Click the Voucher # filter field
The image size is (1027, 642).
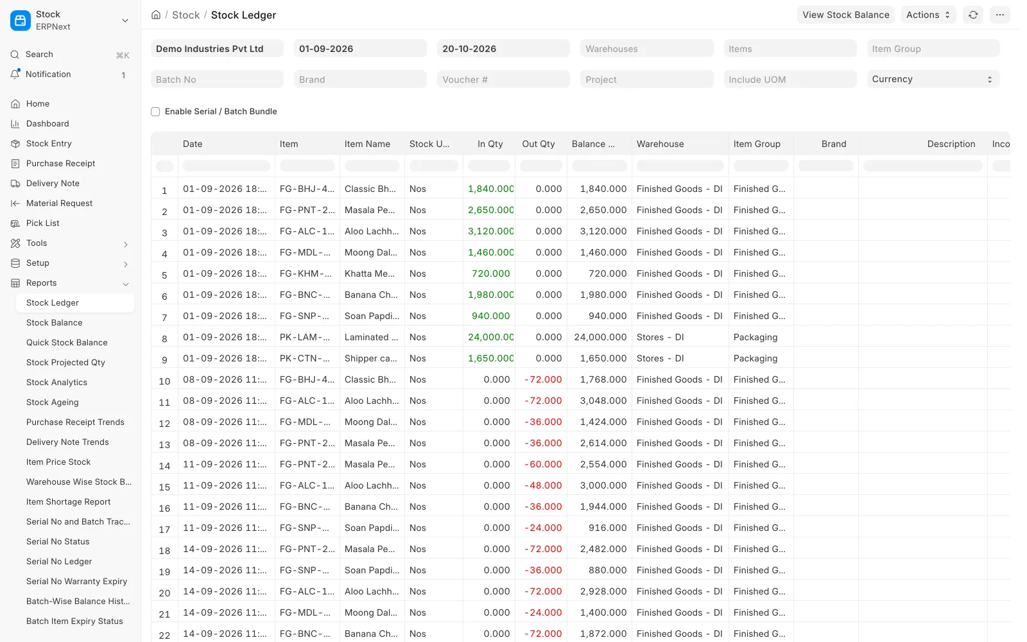point(503,80)
